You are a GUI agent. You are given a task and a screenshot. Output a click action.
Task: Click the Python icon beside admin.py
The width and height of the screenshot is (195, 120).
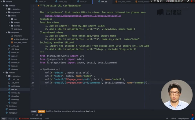pyautogui.click(x=9, y=53)
